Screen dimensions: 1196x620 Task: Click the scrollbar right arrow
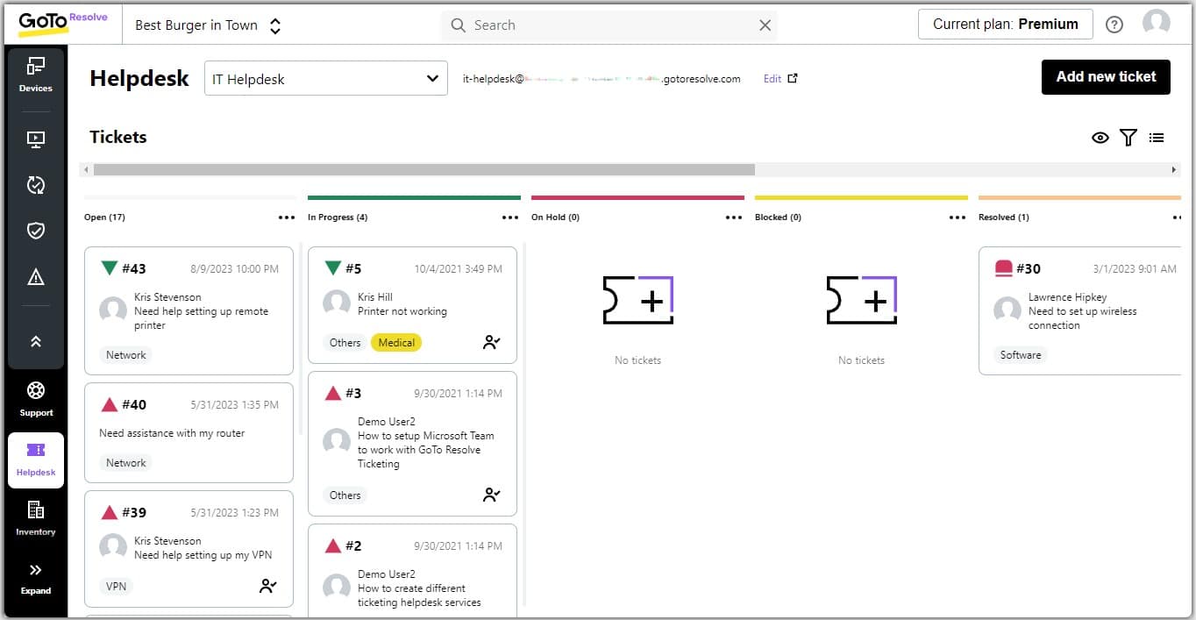(1174, 169)
